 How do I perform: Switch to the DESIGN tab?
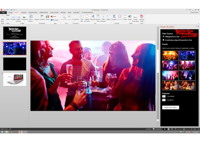[24, 13]
